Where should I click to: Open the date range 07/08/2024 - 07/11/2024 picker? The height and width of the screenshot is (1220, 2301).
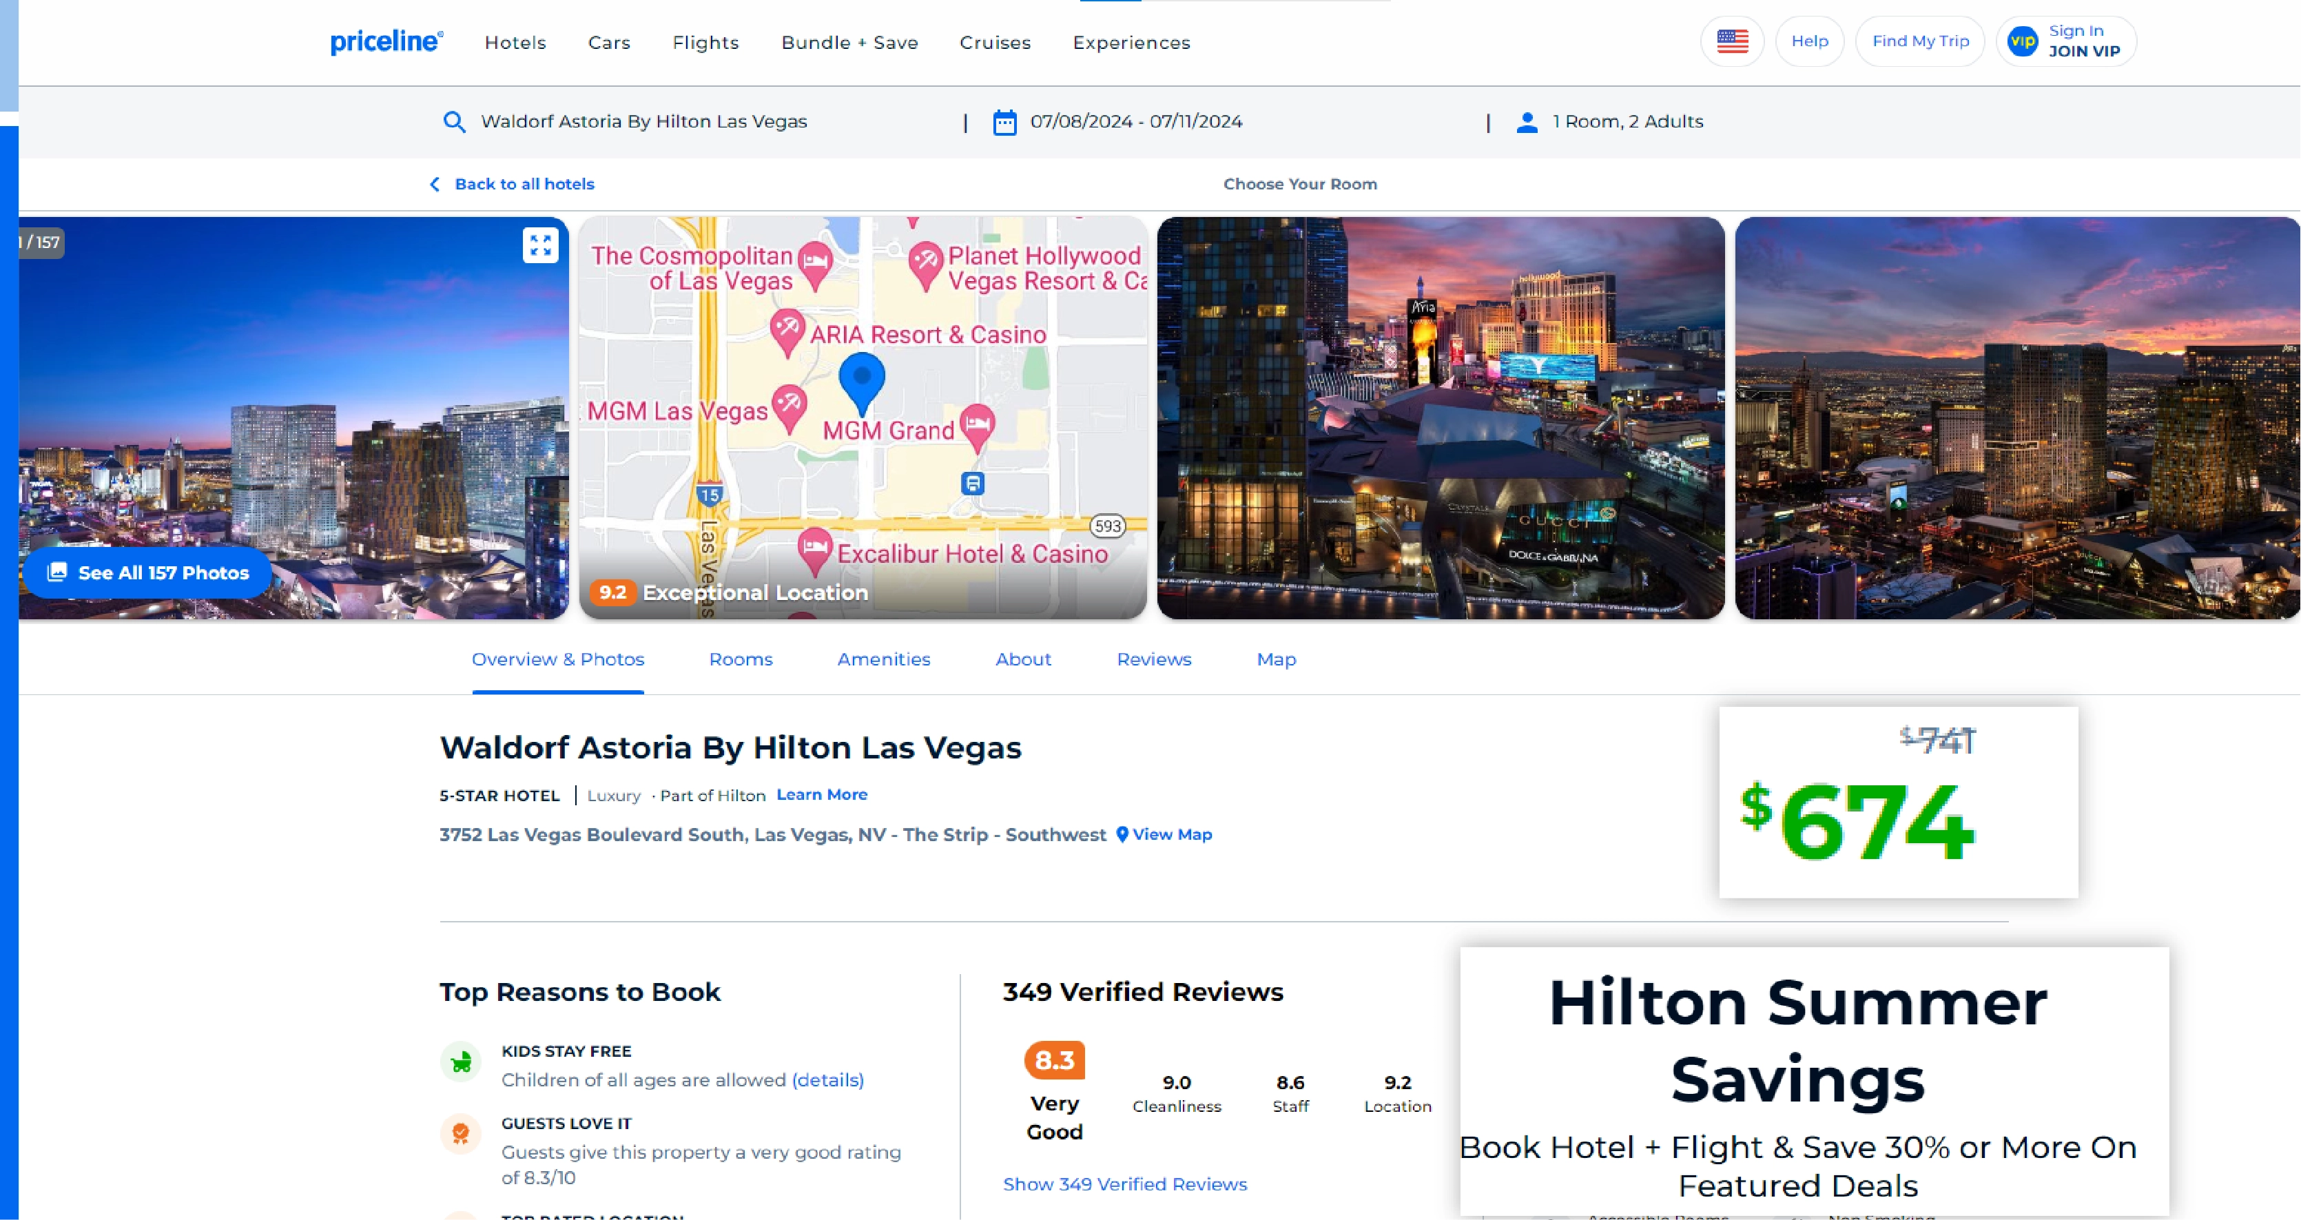1135,121
